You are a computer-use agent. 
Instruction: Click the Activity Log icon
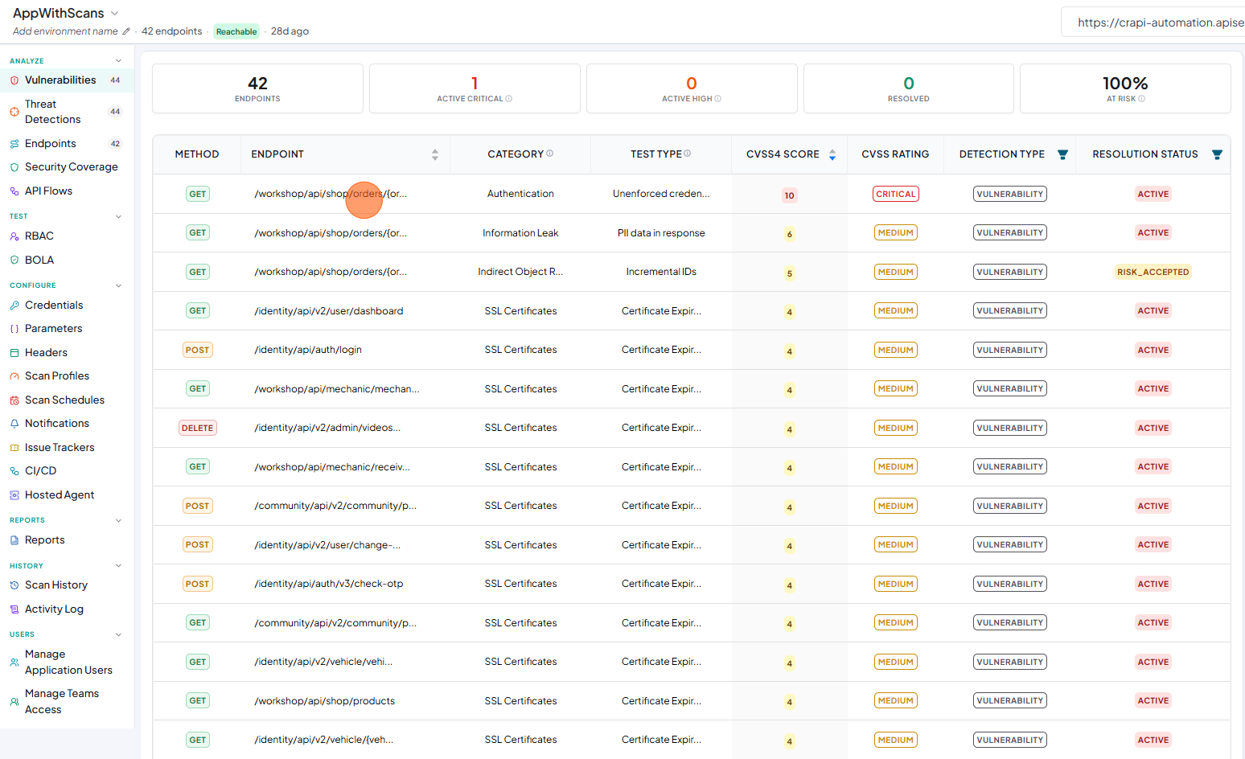14,609
